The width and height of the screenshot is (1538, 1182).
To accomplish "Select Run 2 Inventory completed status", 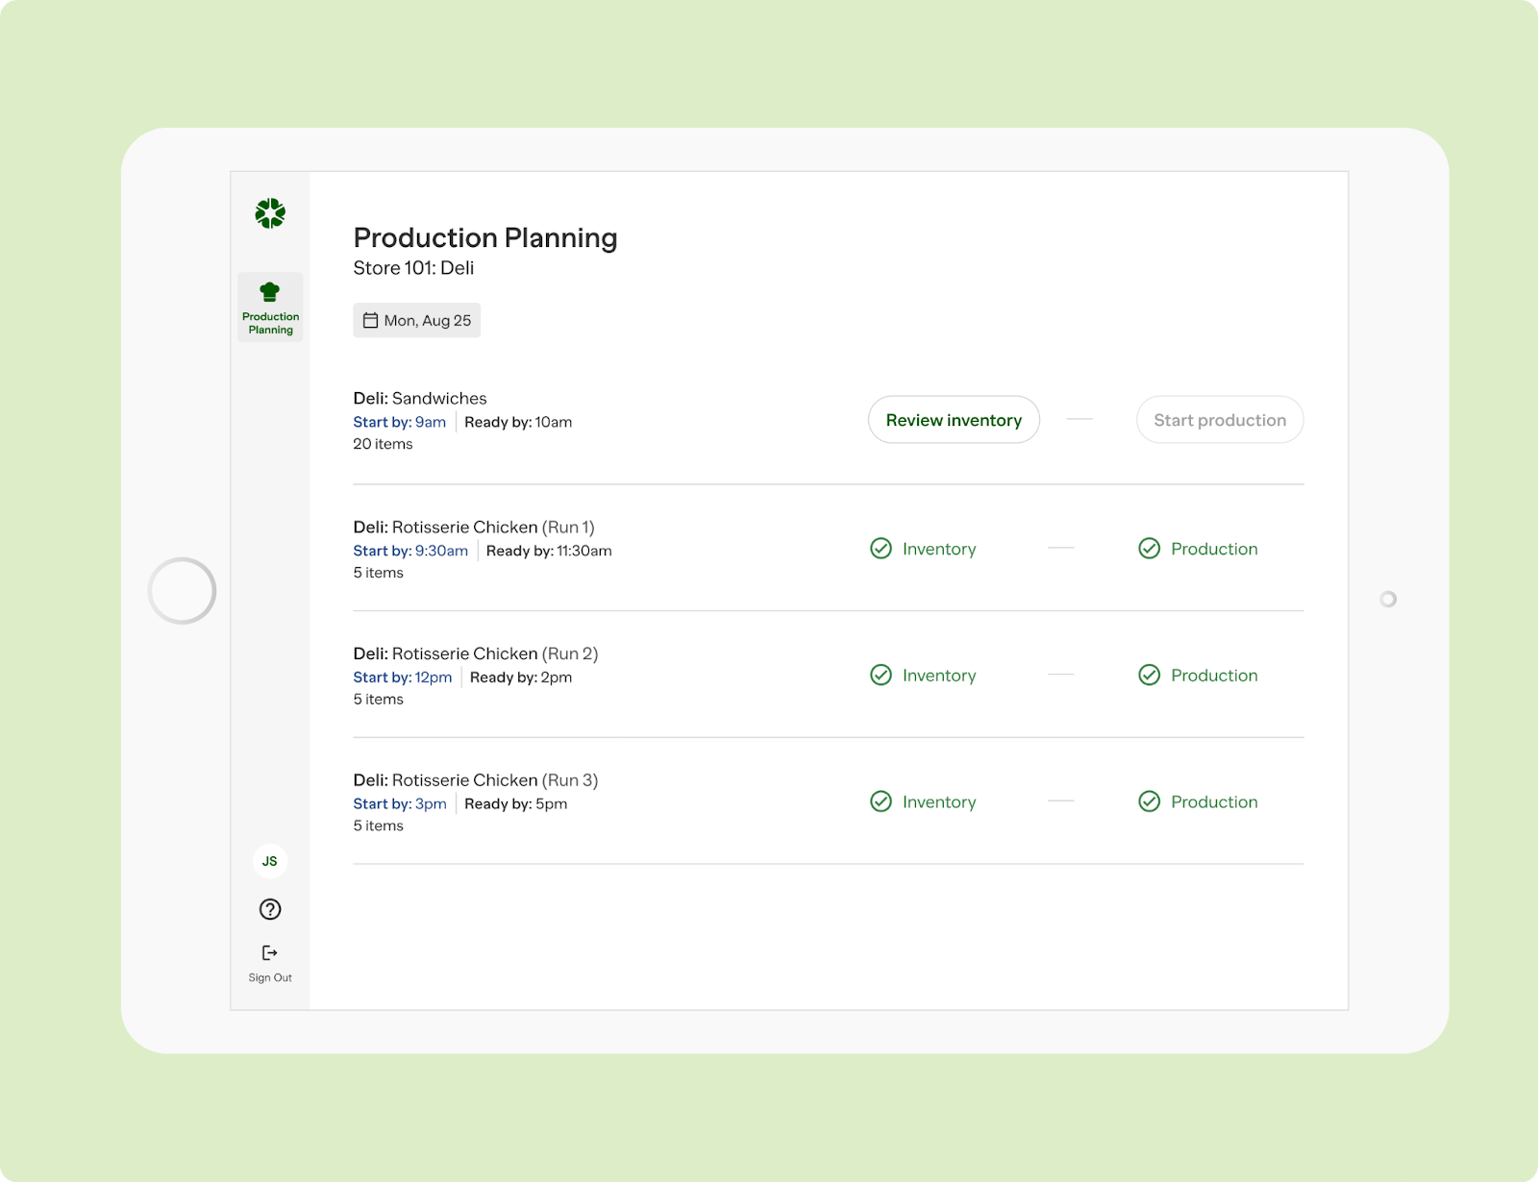I will click(923, 676).
